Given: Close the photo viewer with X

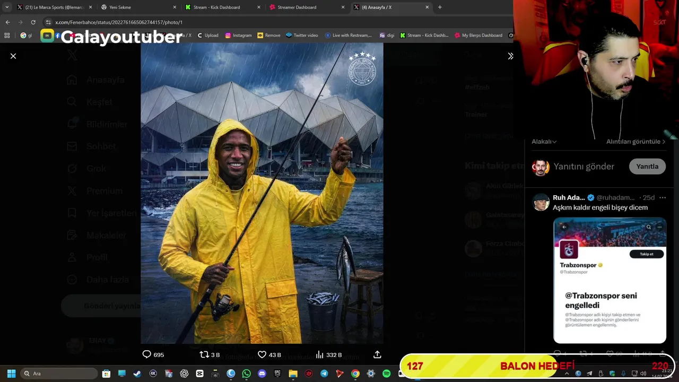Looking at the screenshot, I should pyautogui.click(x=13, y=56).
